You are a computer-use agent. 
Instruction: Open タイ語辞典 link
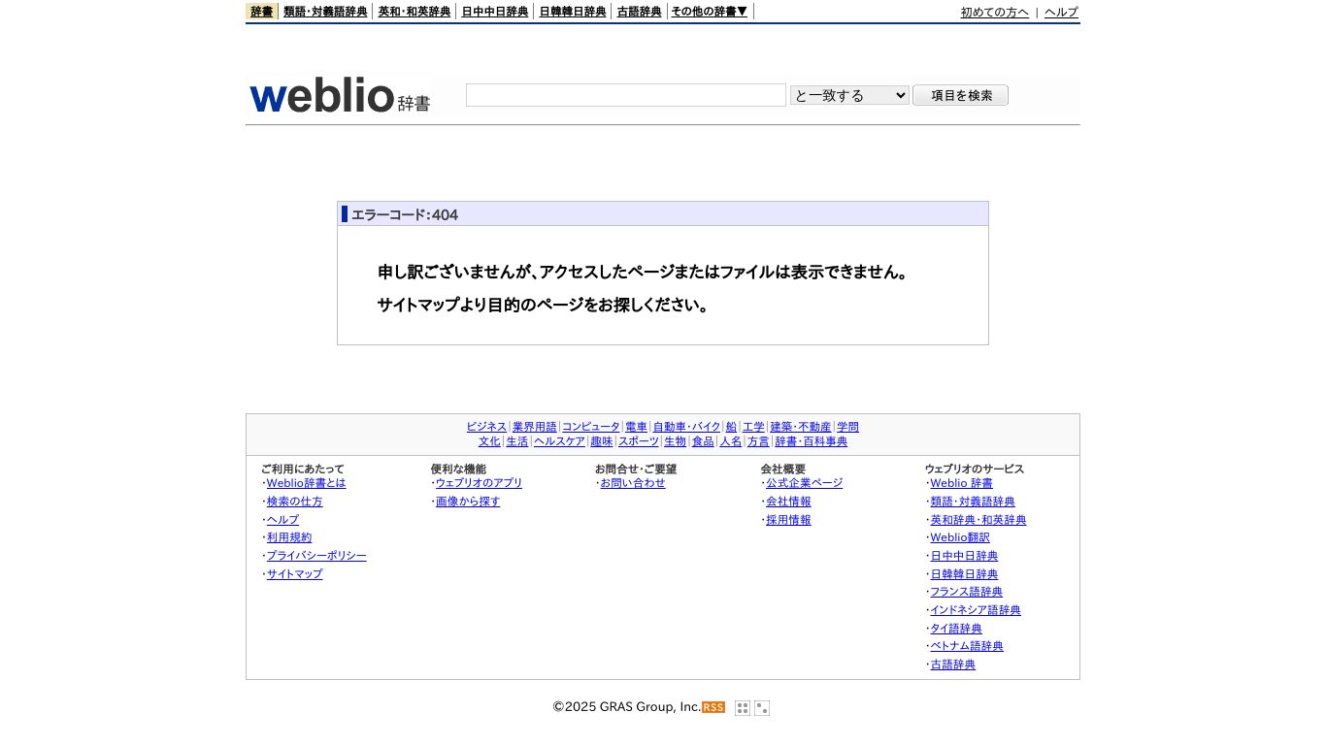pyautogui.click(x=956, y=629)
